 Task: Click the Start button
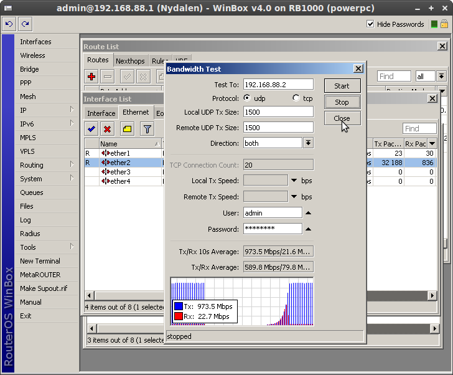(x=342, y=86)
